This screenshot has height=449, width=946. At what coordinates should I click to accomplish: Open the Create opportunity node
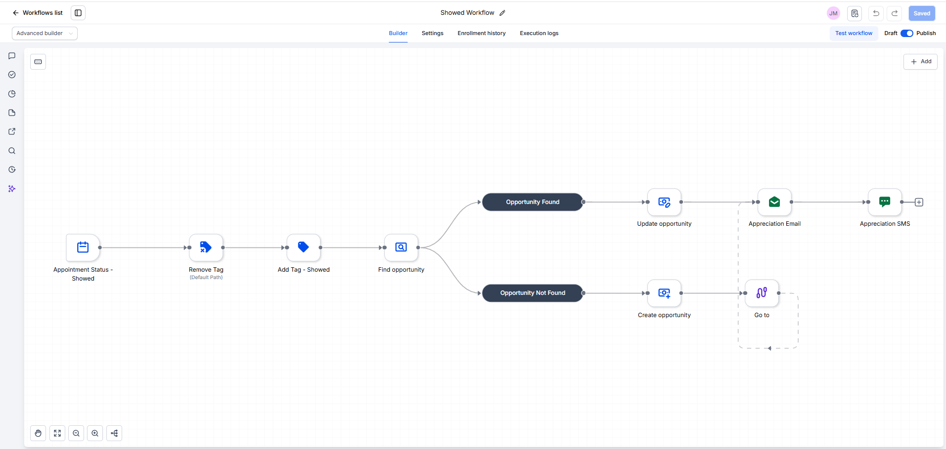click(664, 293)
